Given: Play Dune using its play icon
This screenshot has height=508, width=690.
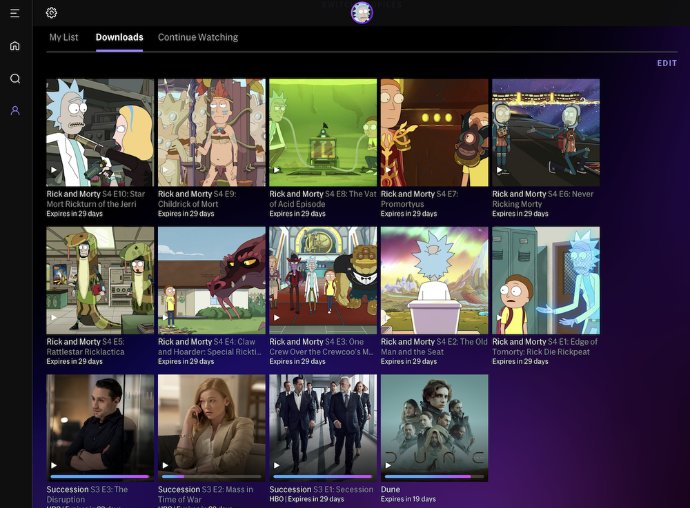Looking at the screenshot, I should (x=388, y=465).
